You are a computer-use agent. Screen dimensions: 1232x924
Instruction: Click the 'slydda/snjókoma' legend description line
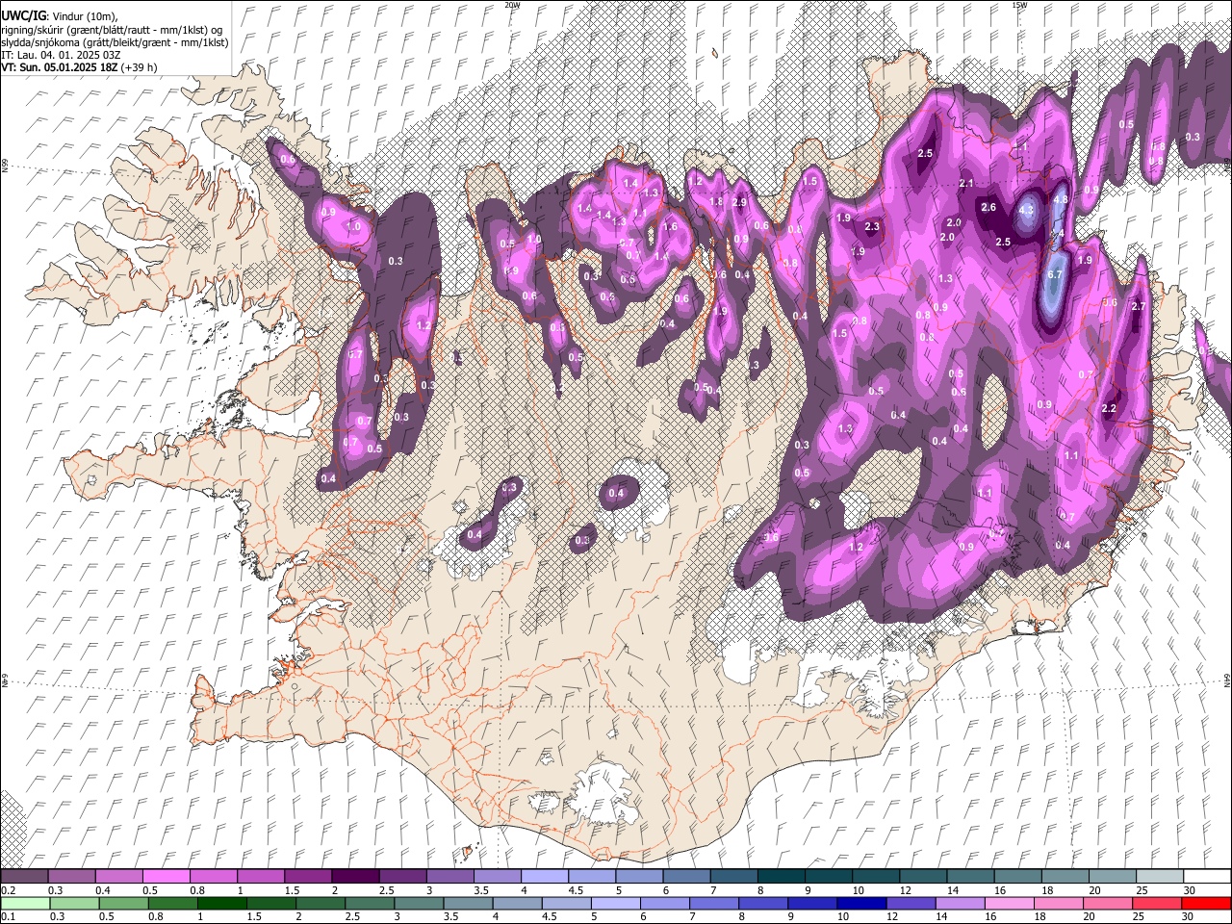pos(115,42)
